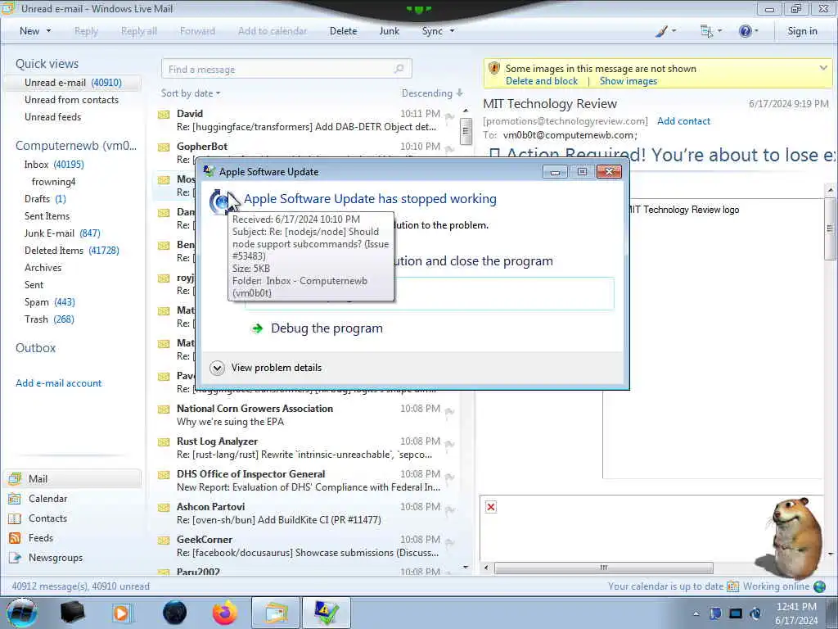Switch to Contacts view icon
This screenshot has width=838, height=629.
click(x=15, y=518)
